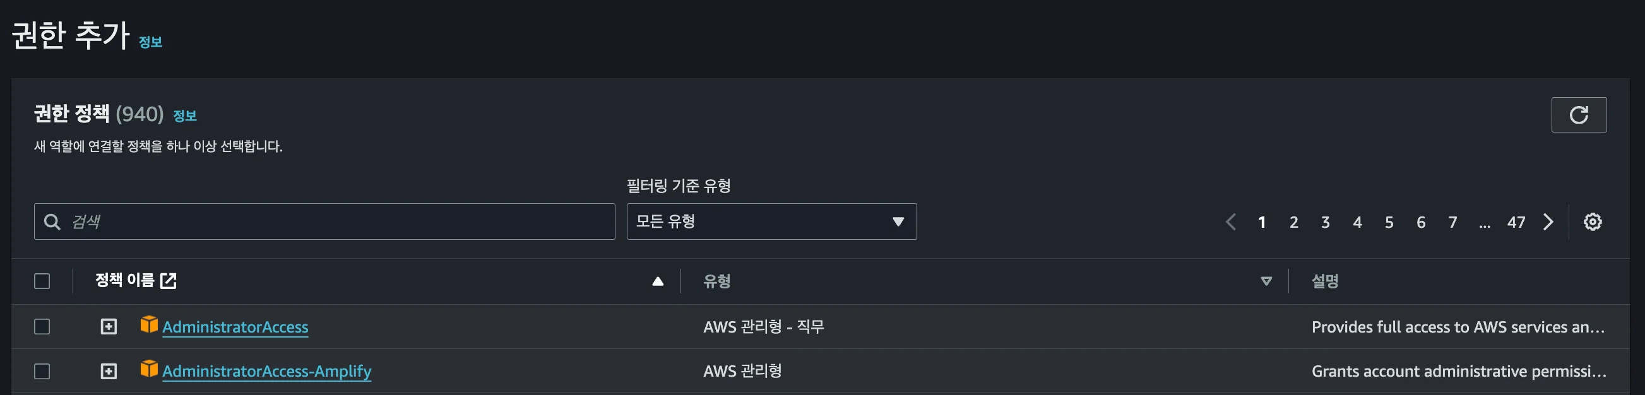Go to page 2 of policies
Viewport: 1645px width, 395px height.
click(1294, 222)
